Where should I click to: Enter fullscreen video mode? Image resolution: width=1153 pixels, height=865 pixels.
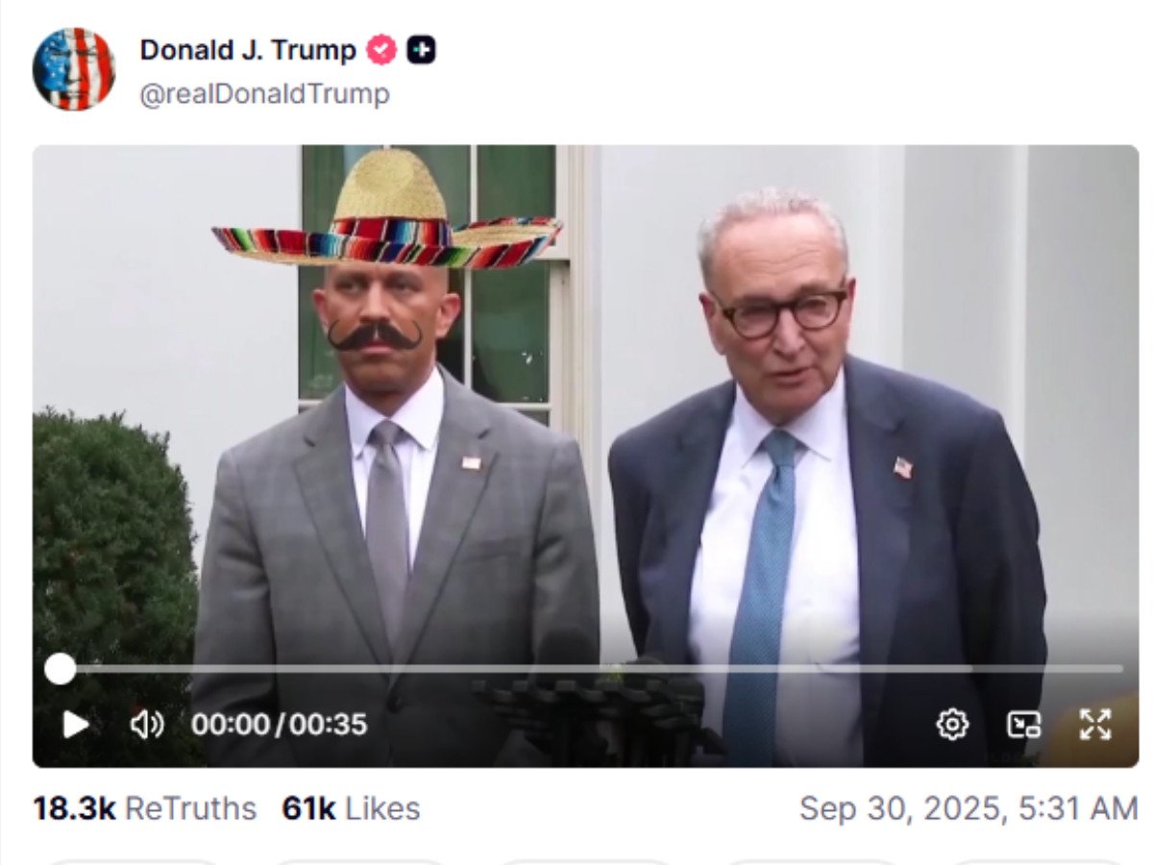(x=1095, y=724)
